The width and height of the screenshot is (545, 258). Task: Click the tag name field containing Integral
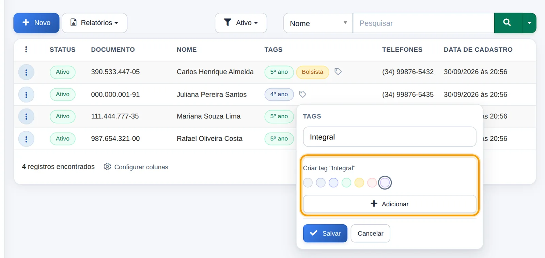[389, 137]
